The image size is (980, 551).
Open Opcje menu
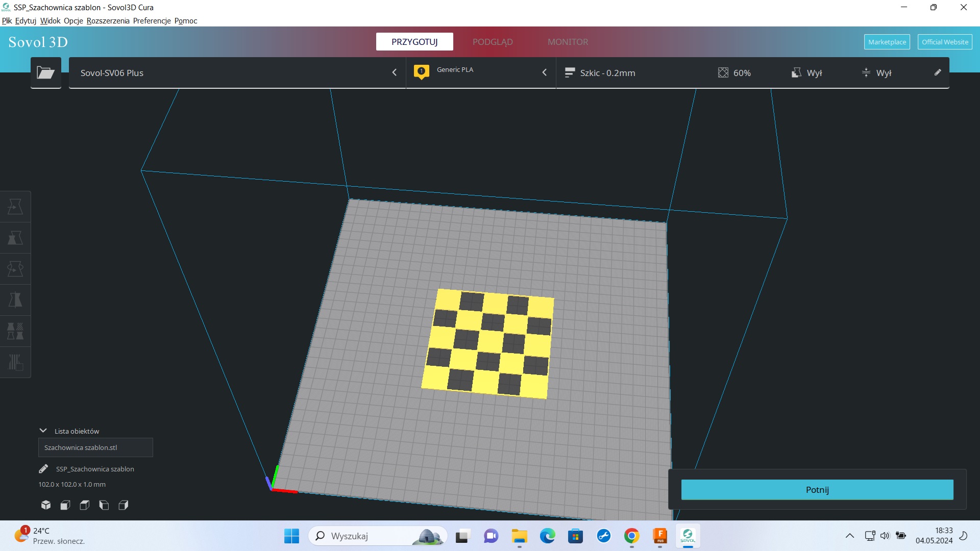point(73,21)
